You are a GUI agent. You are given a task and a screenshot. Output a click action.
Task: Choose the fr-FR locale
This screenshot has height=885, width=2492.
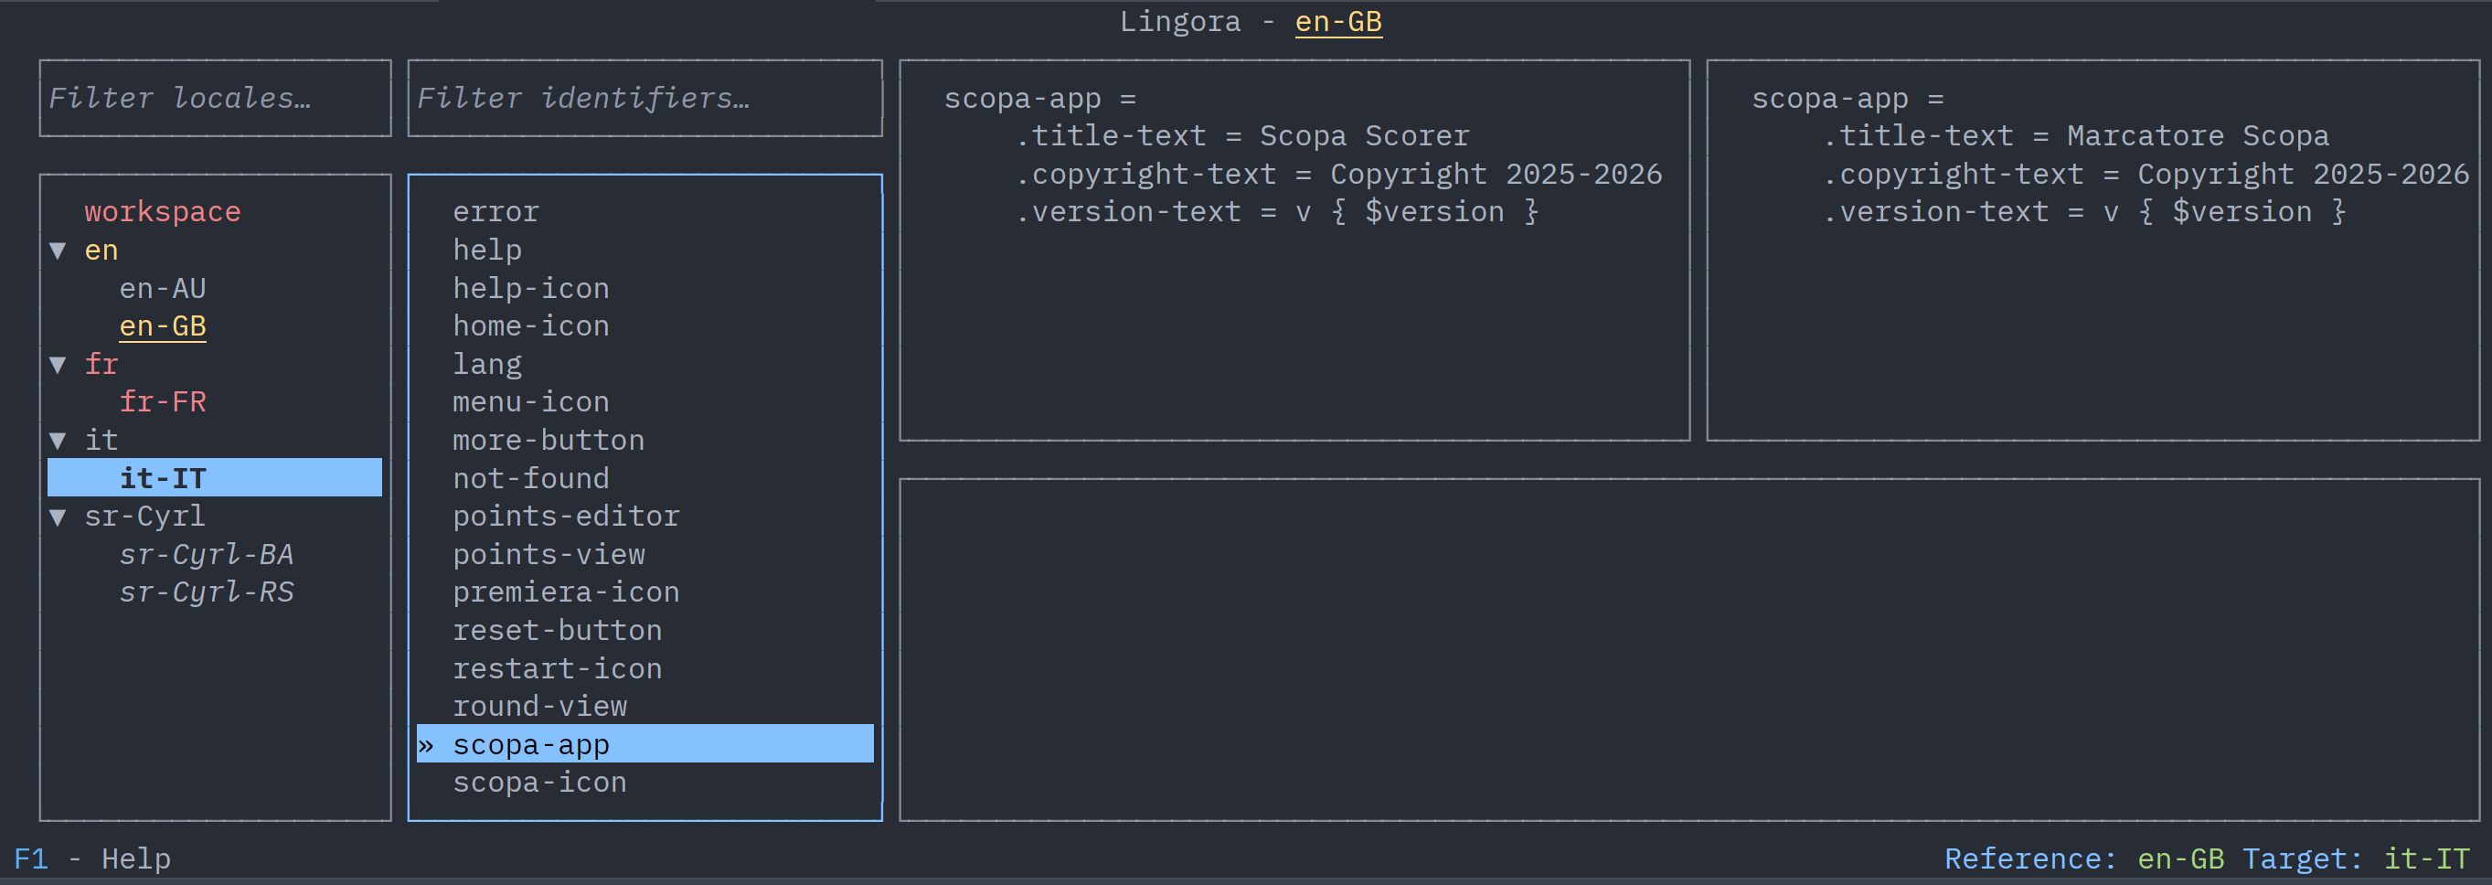point(163,402)
